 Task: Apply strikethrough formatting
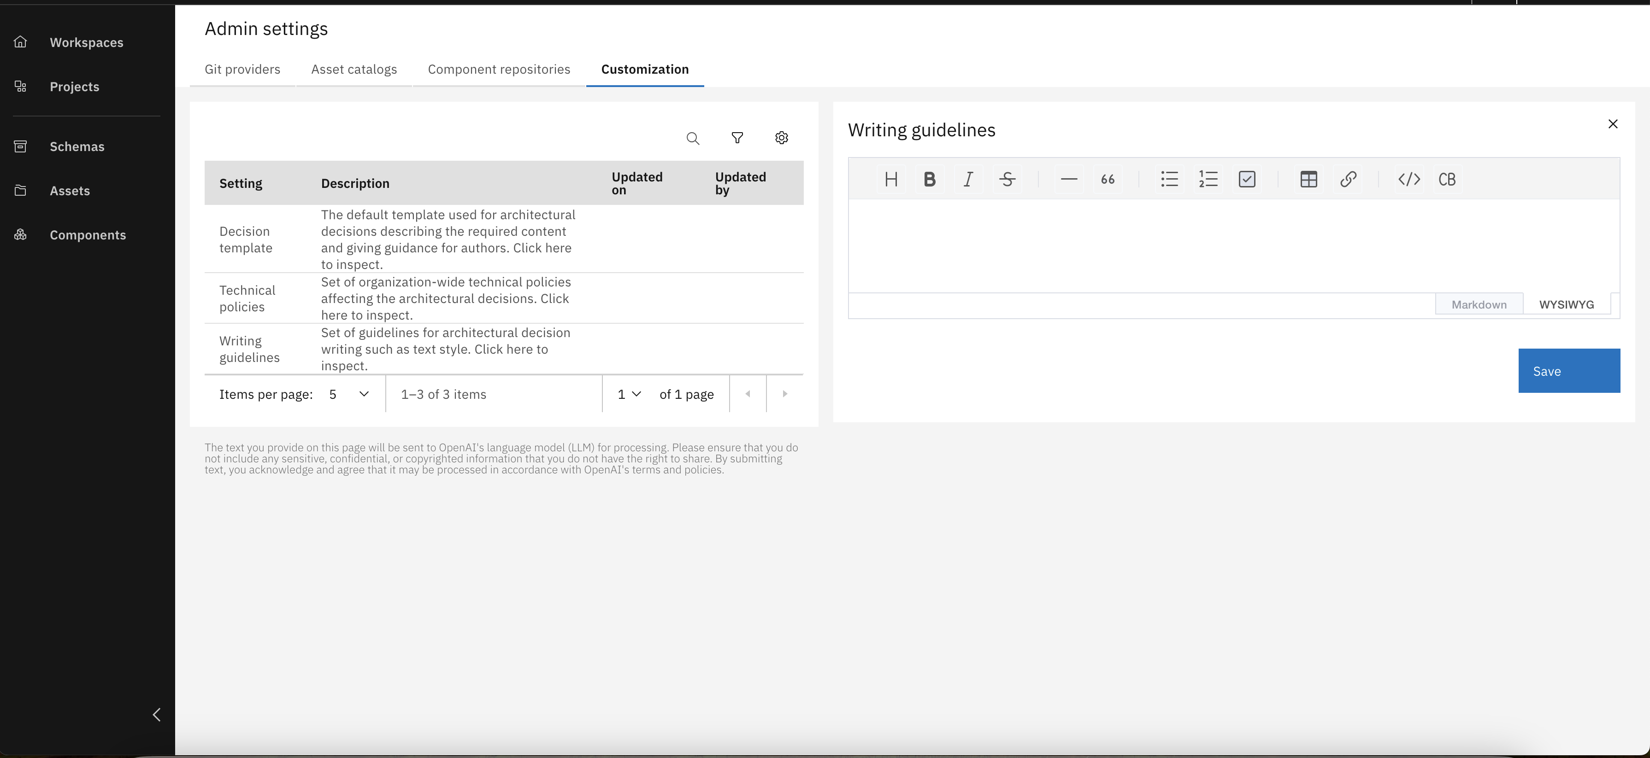tap(1007, 179)
